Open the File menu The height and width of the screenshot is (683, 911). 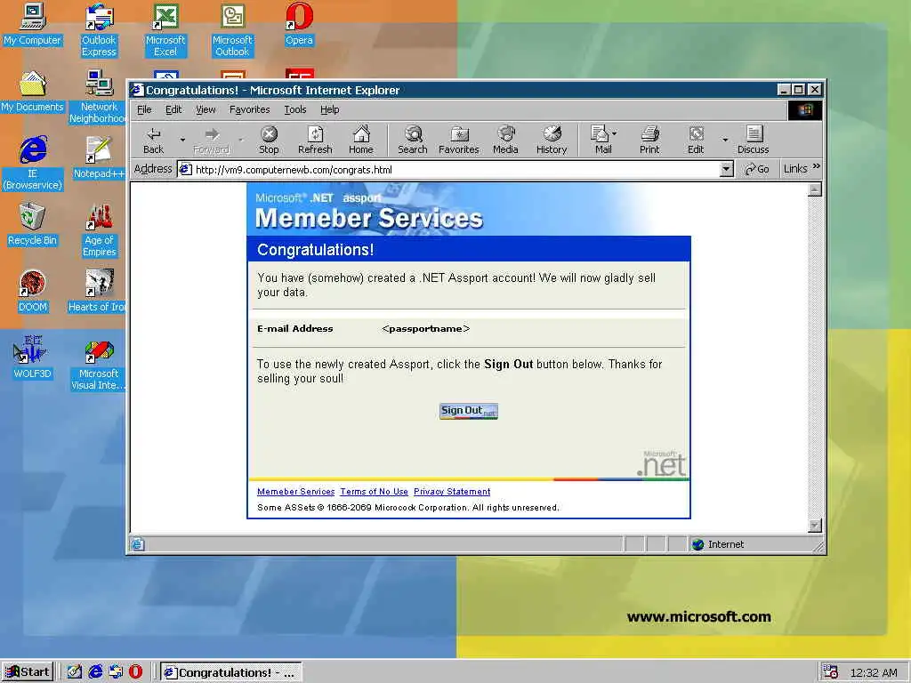tap(144, 109)
